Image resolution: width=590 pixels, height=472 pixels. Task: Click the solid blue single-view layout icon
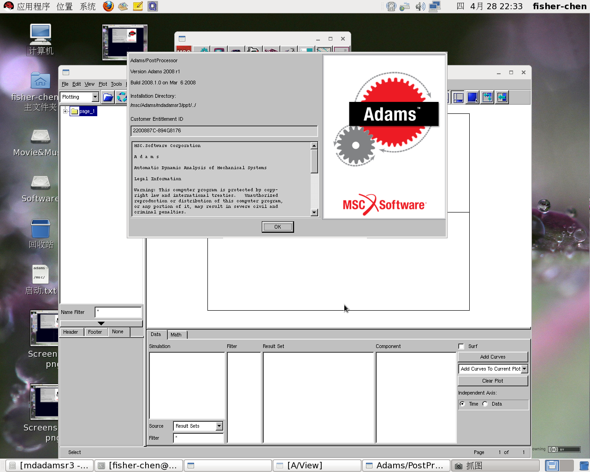[x=472, y=97]
